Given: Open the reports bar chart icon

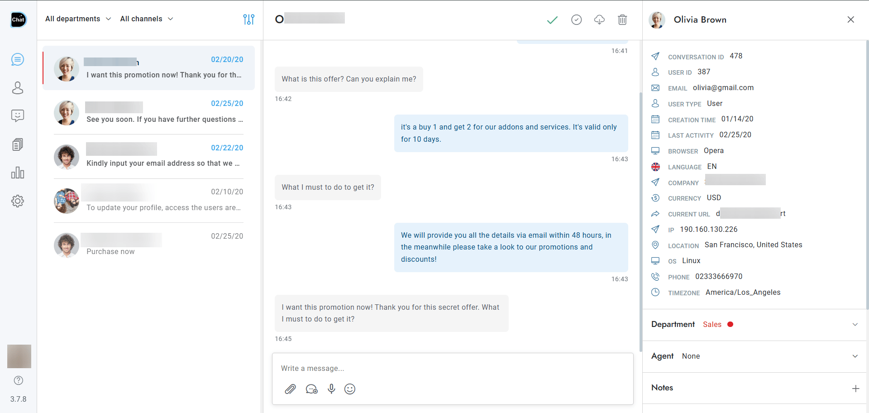Looking at the screenshot, I should (x=18, y=173).
